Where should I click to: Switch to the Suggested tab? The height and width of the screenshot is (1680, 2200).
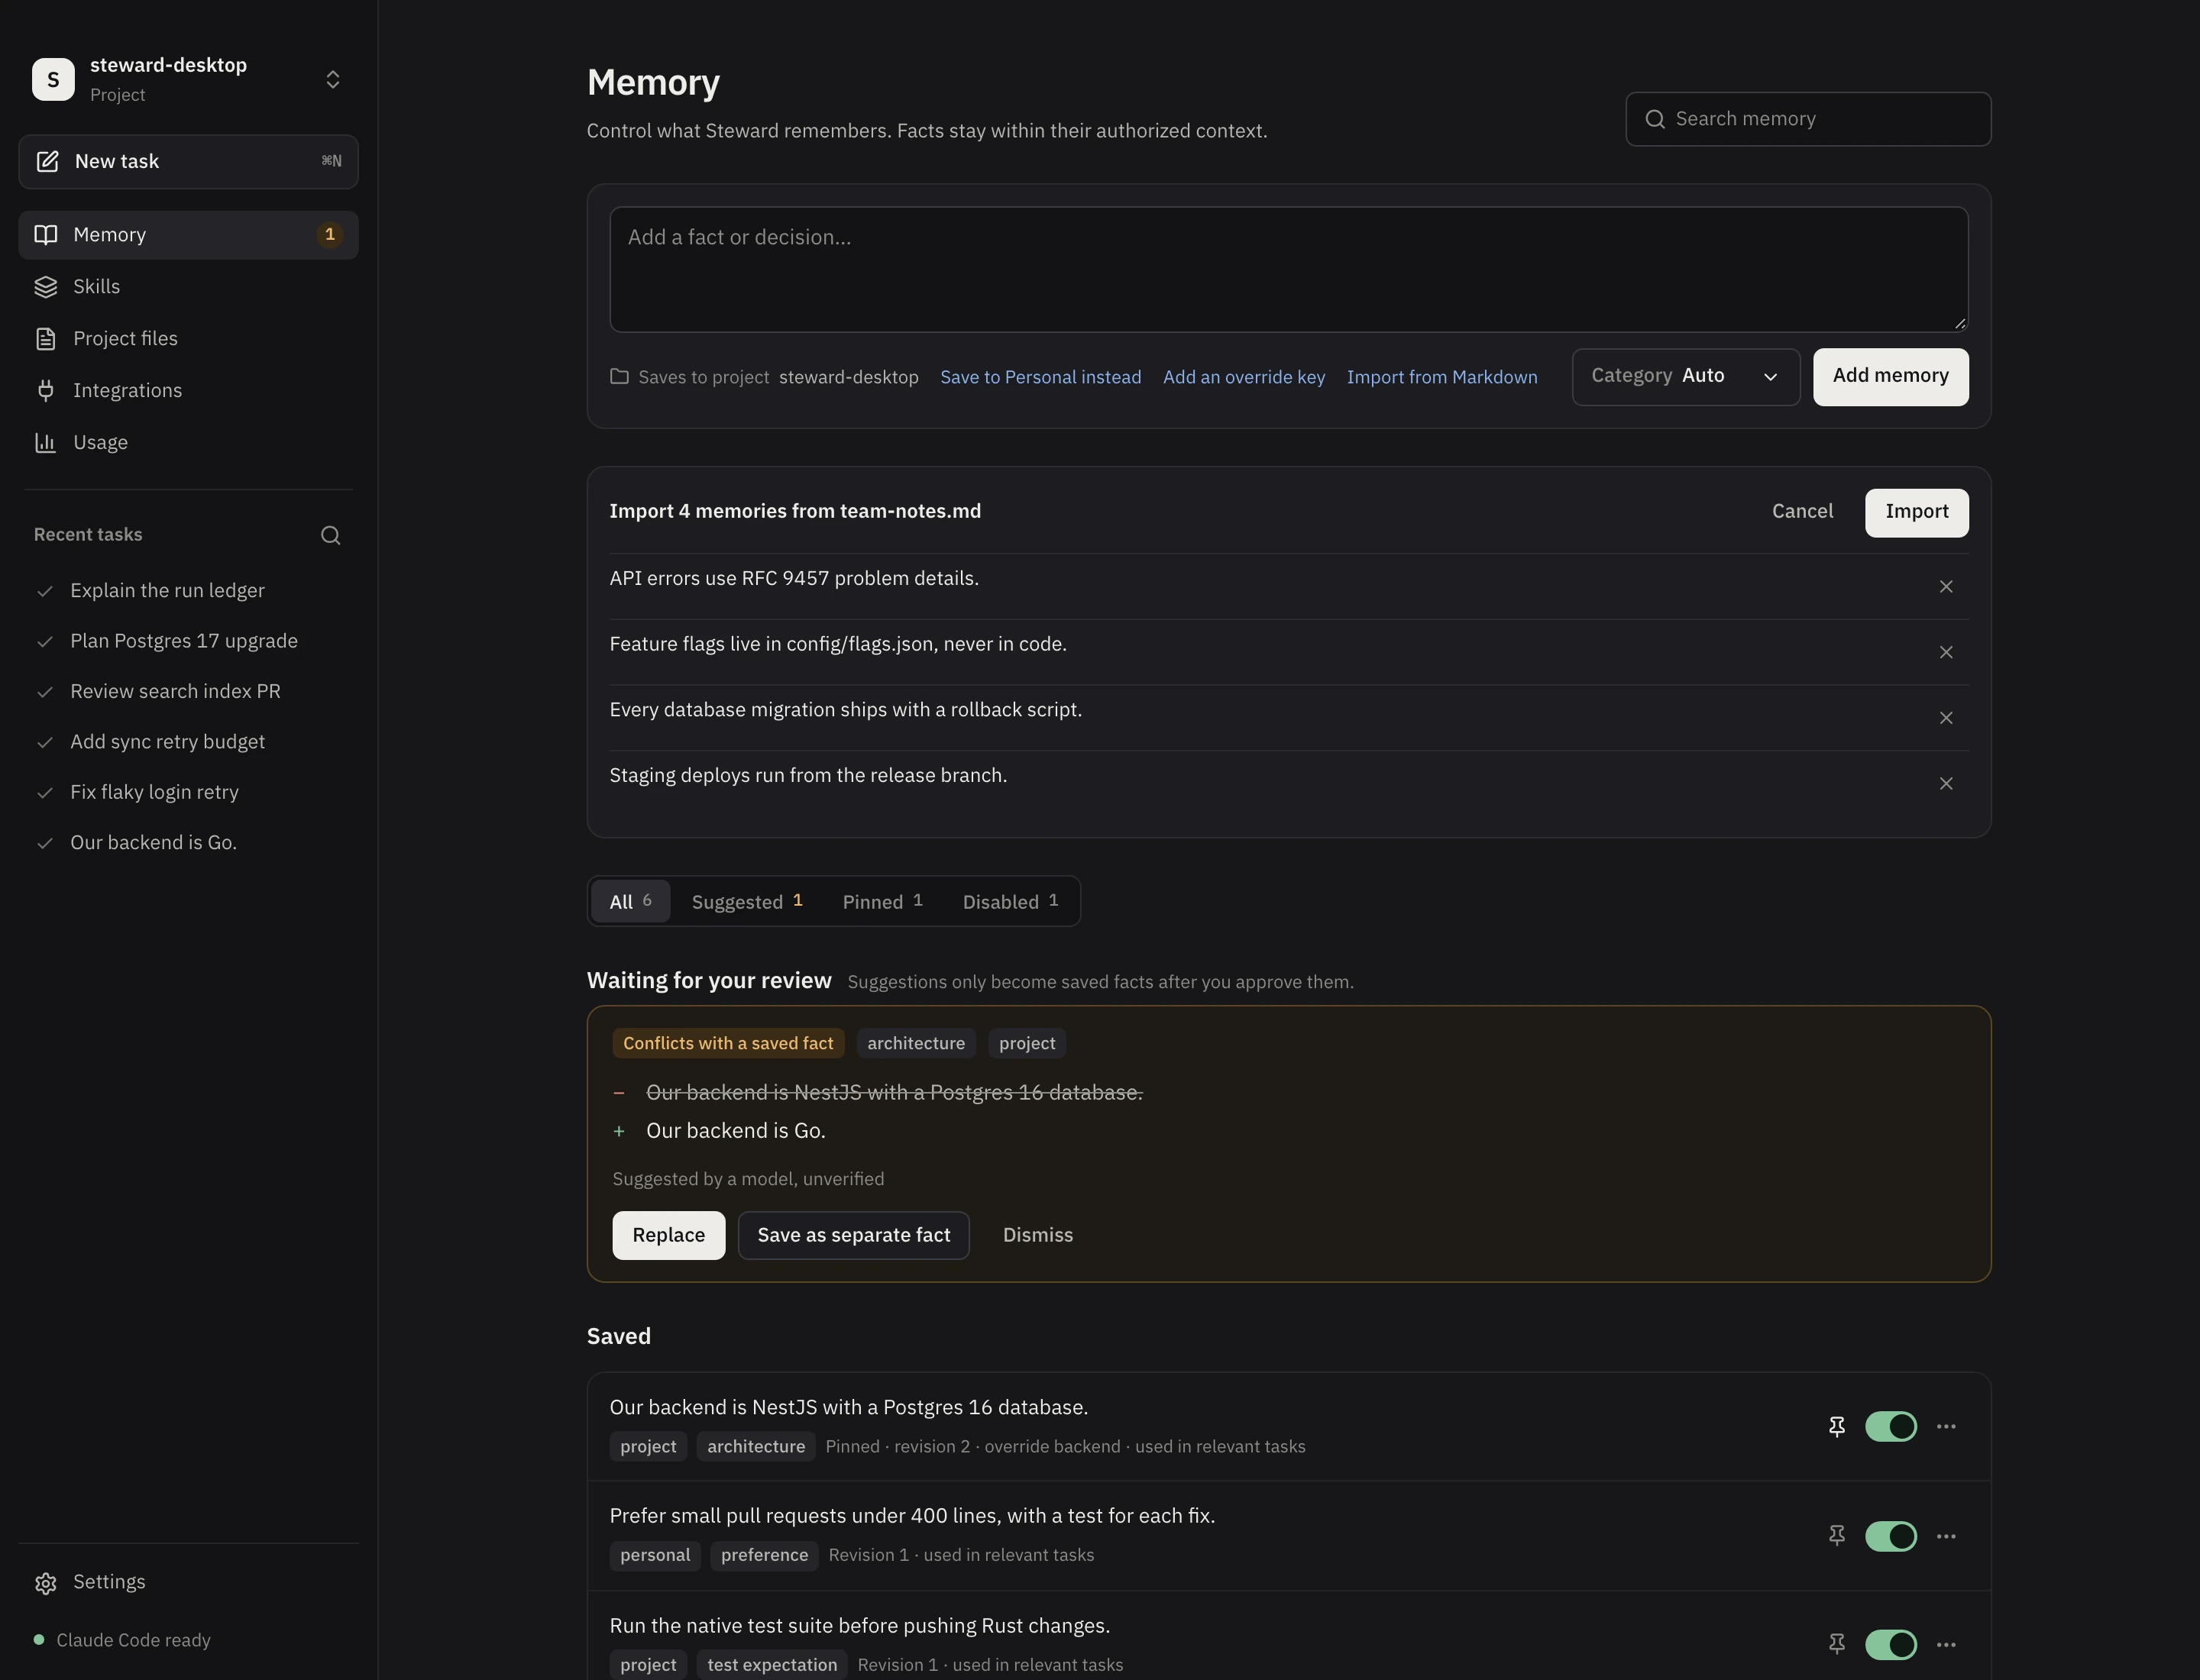746,902
